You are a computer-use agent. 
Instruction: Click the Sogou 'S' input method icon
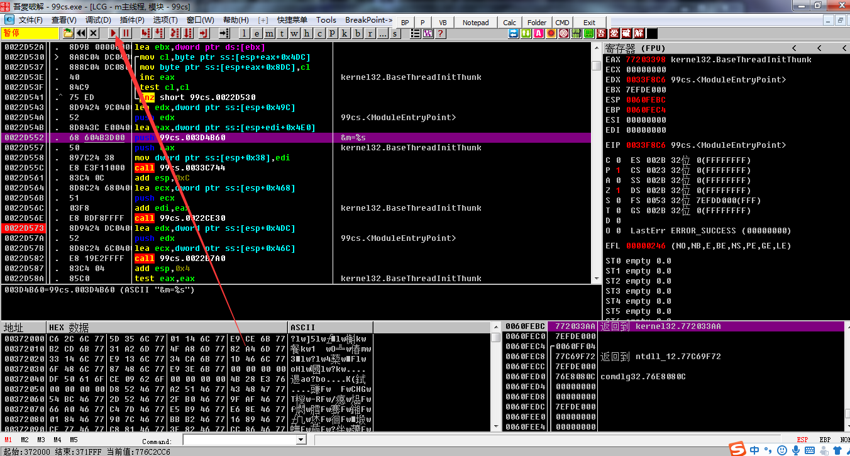click(x=738, y=449)
